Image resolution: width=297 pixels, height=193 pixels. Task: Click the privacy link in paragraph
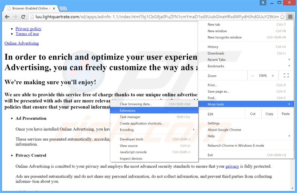[x=232, y=166]
